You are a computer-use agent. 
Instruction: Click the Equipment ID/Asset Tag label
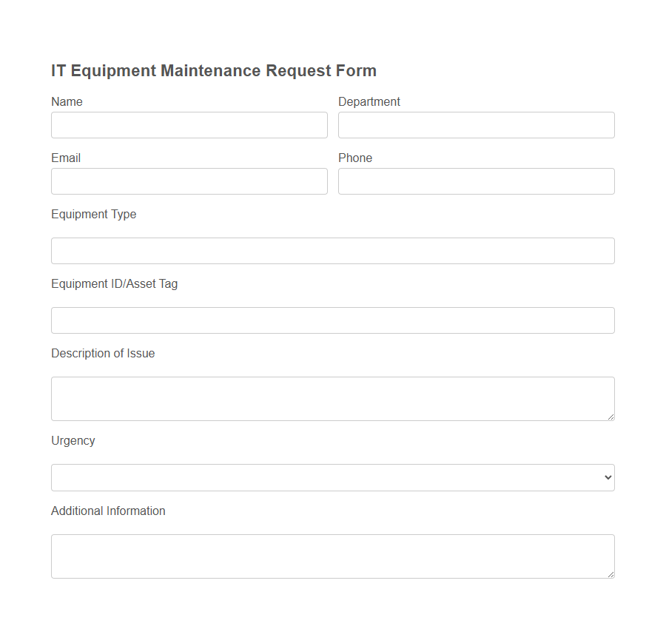click(x=114, y=283)
